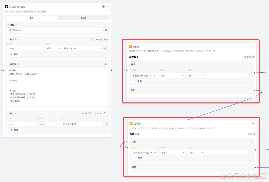Enable the Bot对话历史 checkbox
This screenshot has height=182, width=269.
click(x=93, y=39)
